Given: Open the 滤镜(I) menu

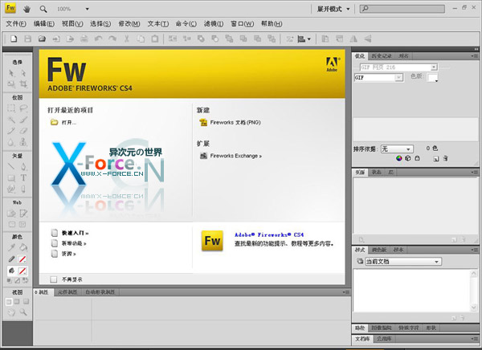Looking at the screenshot, I should point(214,23).
